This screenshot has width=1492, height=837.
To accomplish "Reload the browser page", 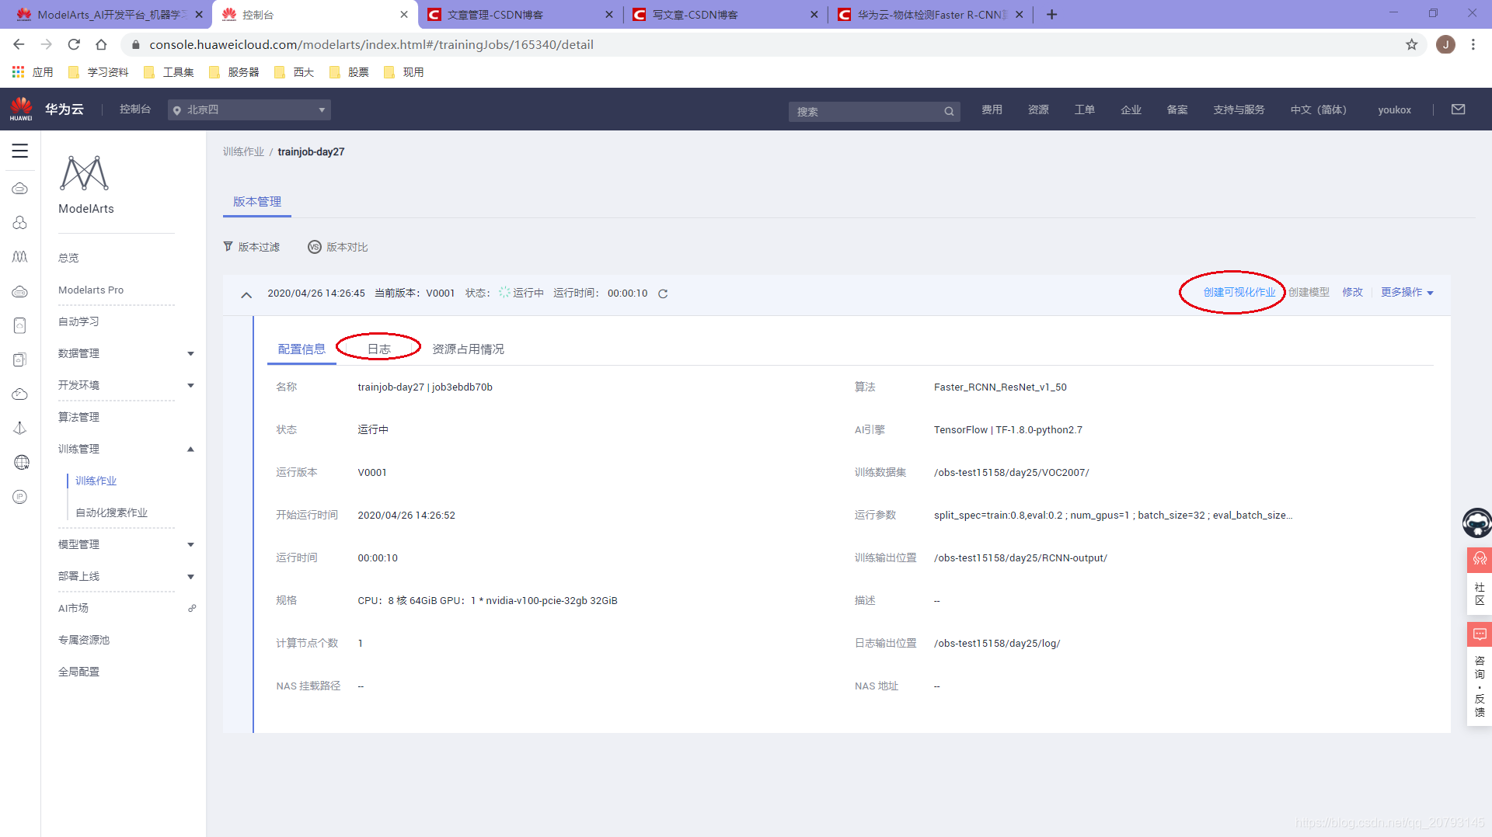I will pyautogui.click(x=74, y=44).
